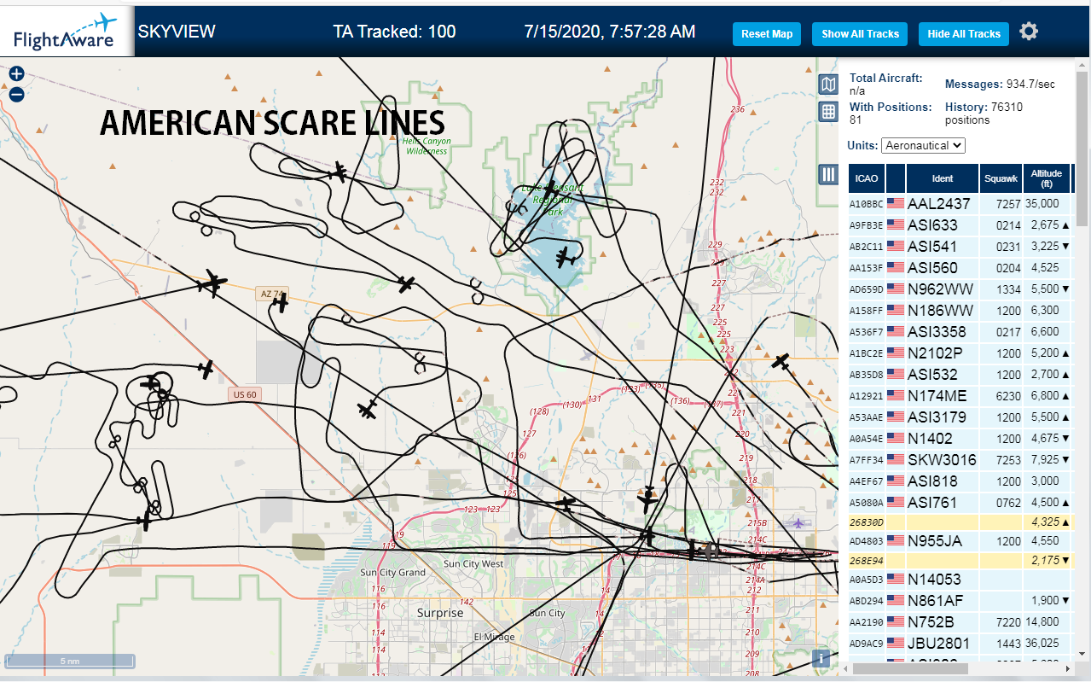Open the Units Aeronautical dropdown
This screenshot has height=682, width=1091.
pos(923,146)
